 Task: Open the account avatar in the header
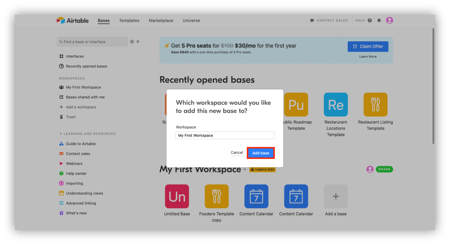389,20
